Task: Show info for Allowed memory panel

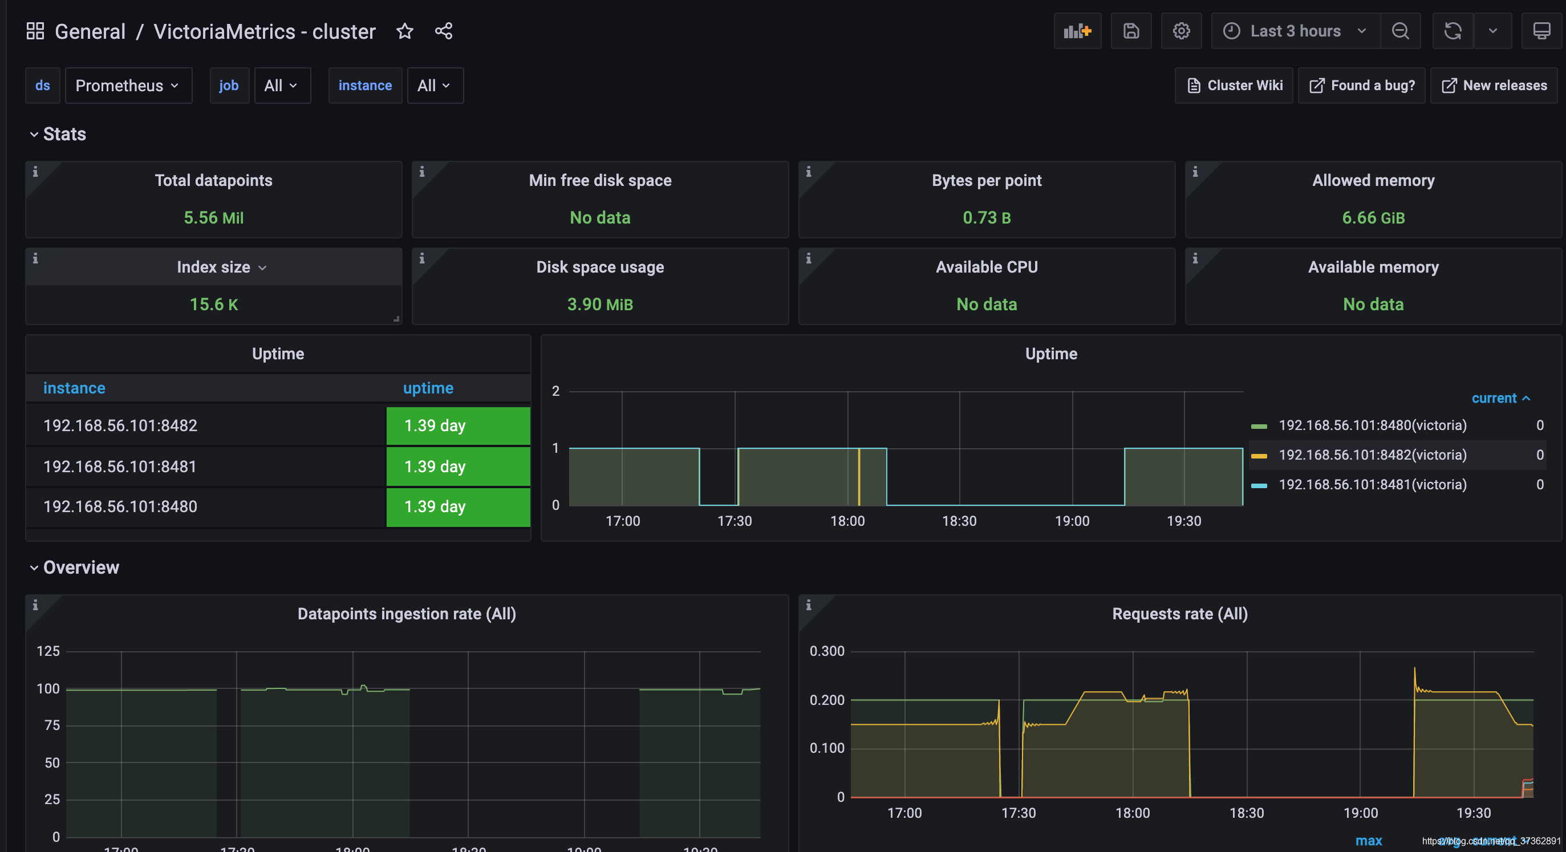Action: 1195,172
